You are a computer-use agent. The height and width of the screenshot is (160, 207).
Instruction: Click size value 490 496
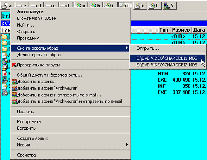(x=182, y=80)
